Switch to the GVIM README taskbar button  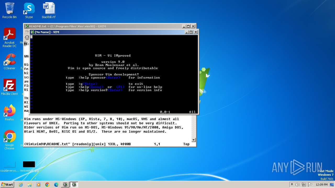click(65, 185)
